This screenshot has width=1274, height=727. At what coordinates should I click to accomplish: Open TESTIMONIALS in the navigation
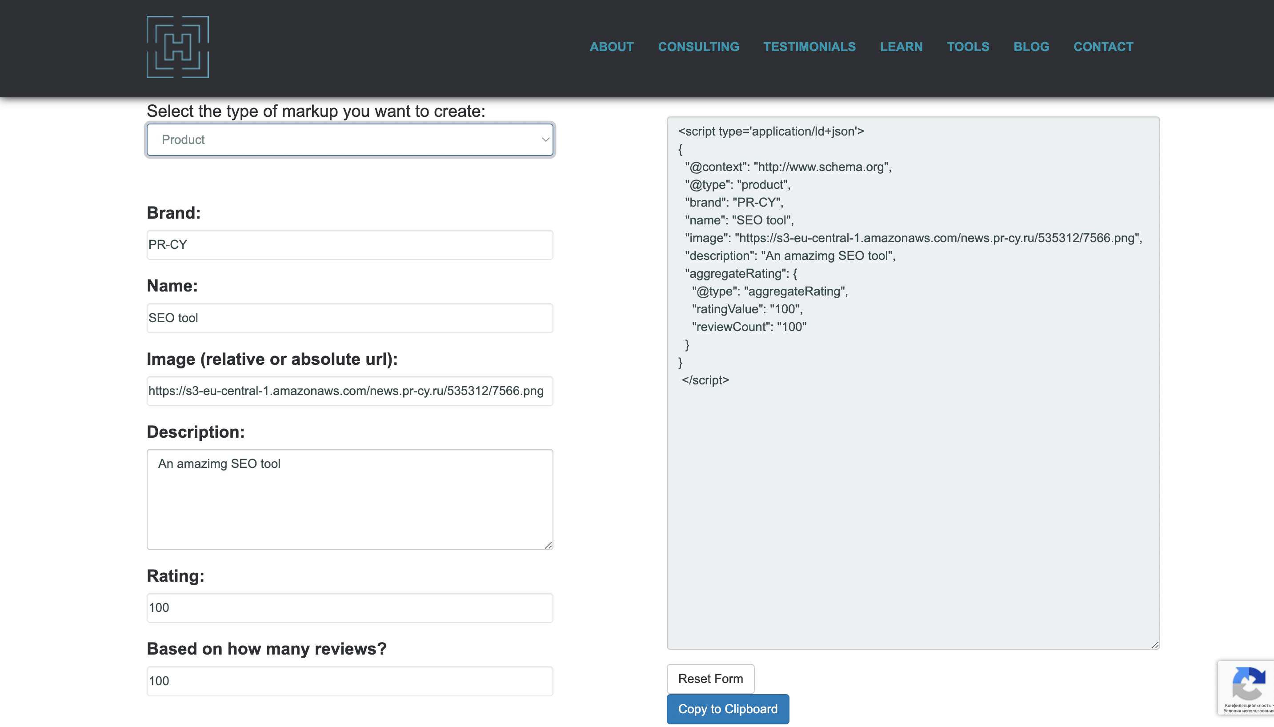click(809, 47)
